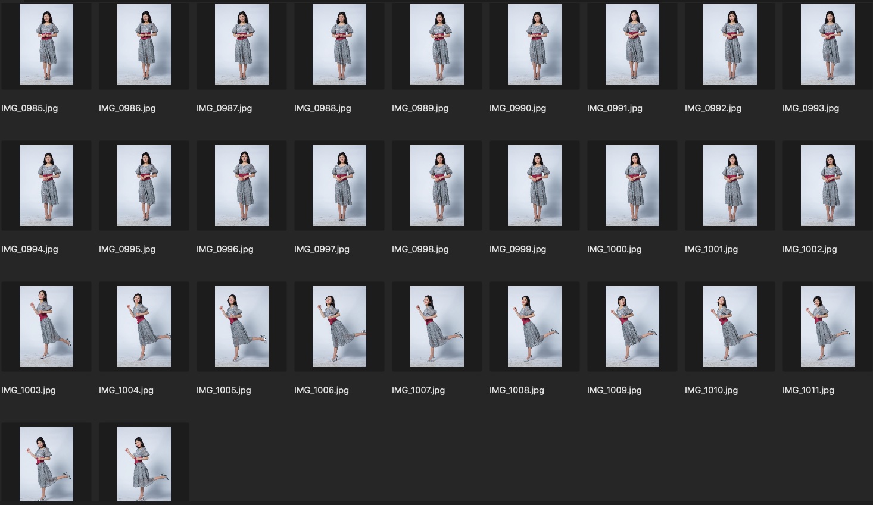Open the IMG_0987.jpg photo thumbnail
The image size is (873, 505).
pos(242,45)
